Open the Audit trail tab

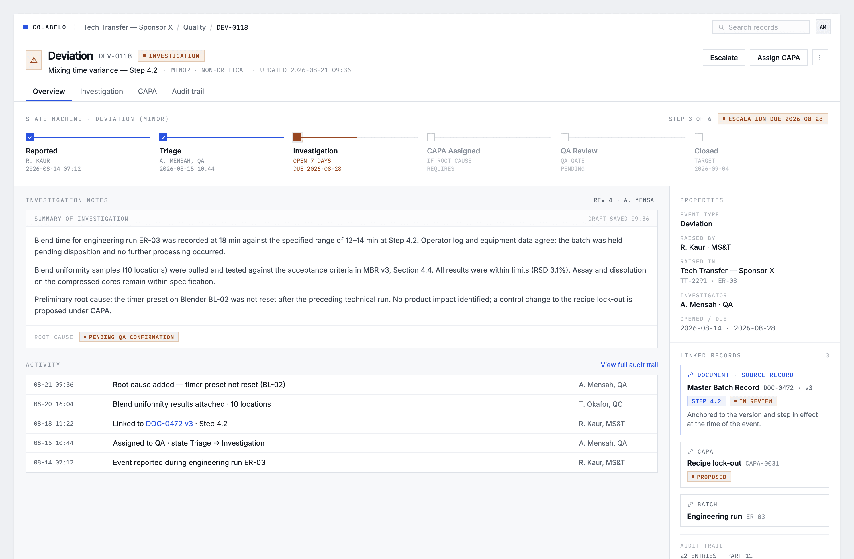pyautogui.click(x=188, y=91)
